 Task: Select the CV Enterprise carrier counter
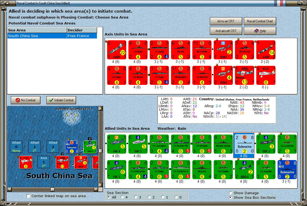[138, 169]
